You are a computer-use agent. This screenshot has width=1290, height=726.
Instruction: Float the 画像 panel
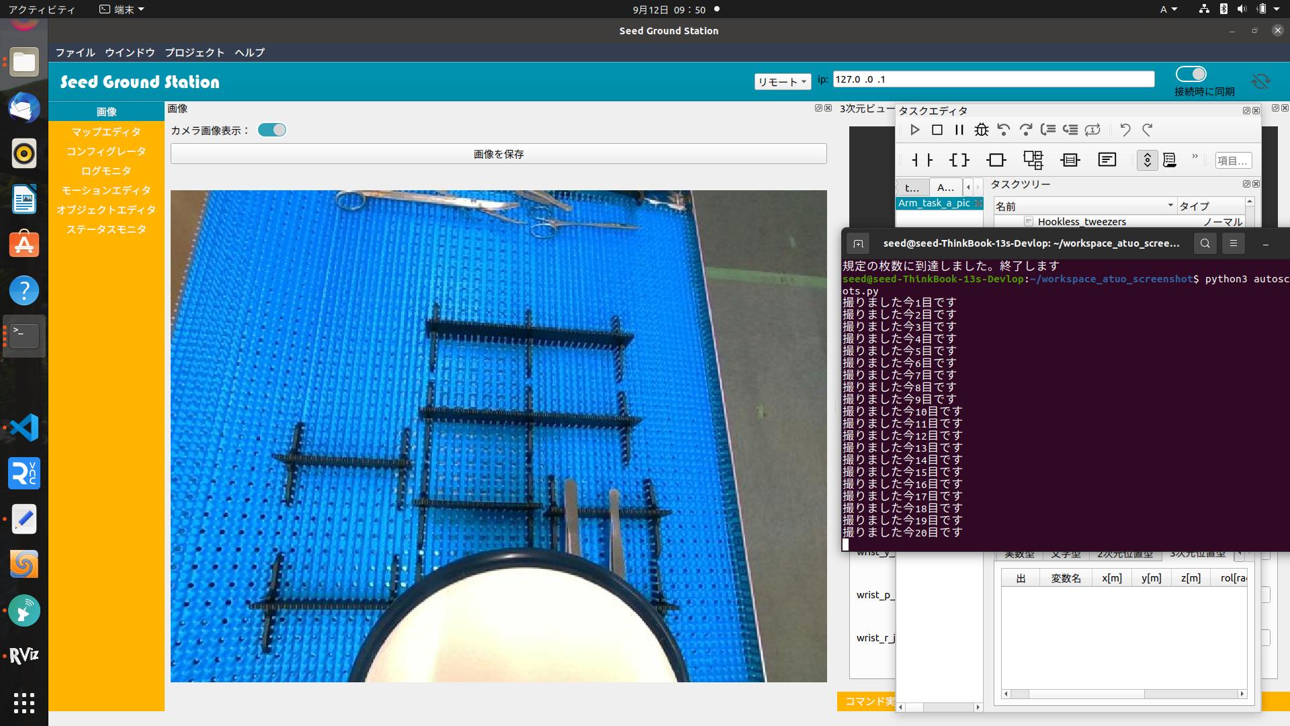click(818, 108)
